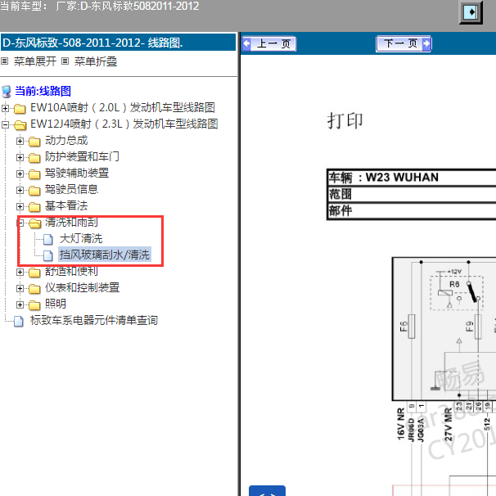Open the 舒适和便利 tree item
This screenshot has width=496, height=496.
pyautogui.click(x=71, y=271)
